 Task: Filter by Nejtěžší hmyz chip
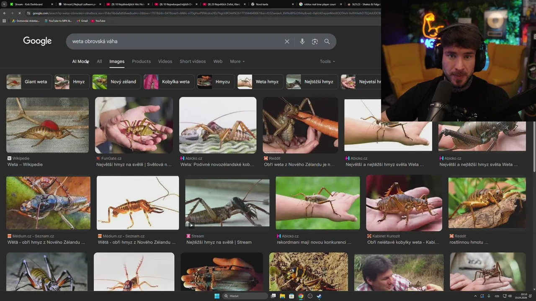pyautogui.click(x=312, y=82)
